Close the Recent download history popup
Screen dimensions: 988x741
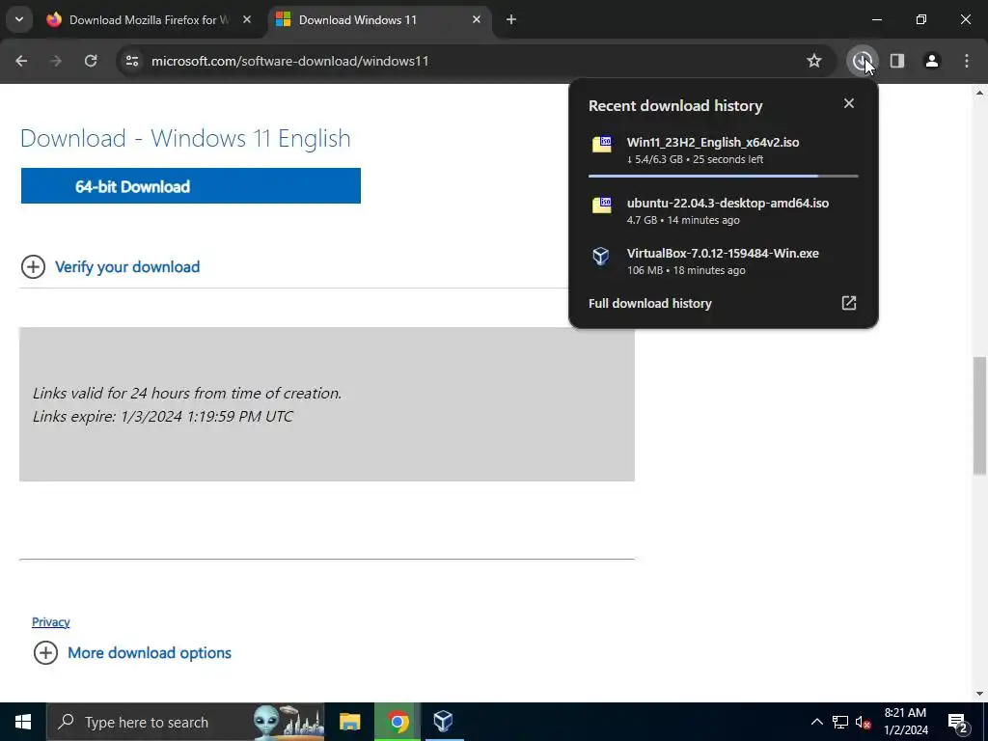click(849, 103)
